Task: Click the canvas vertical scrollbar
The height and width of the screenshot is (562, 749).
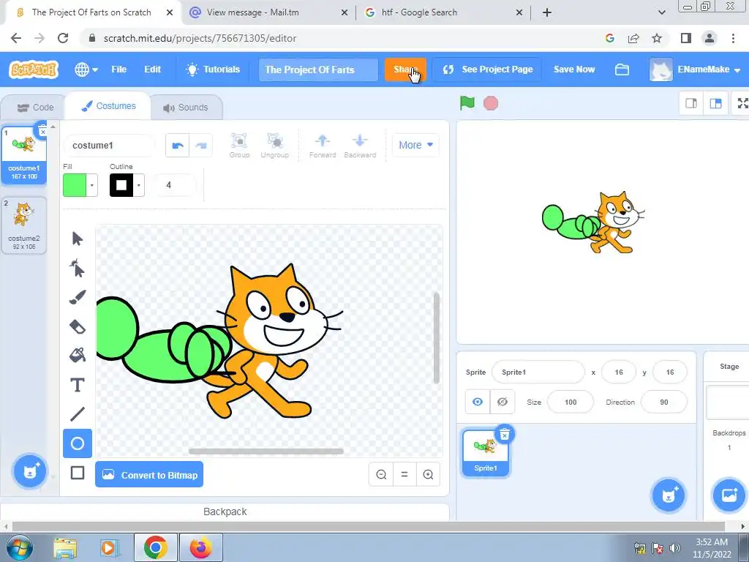Action: click(x=437, y=338)
